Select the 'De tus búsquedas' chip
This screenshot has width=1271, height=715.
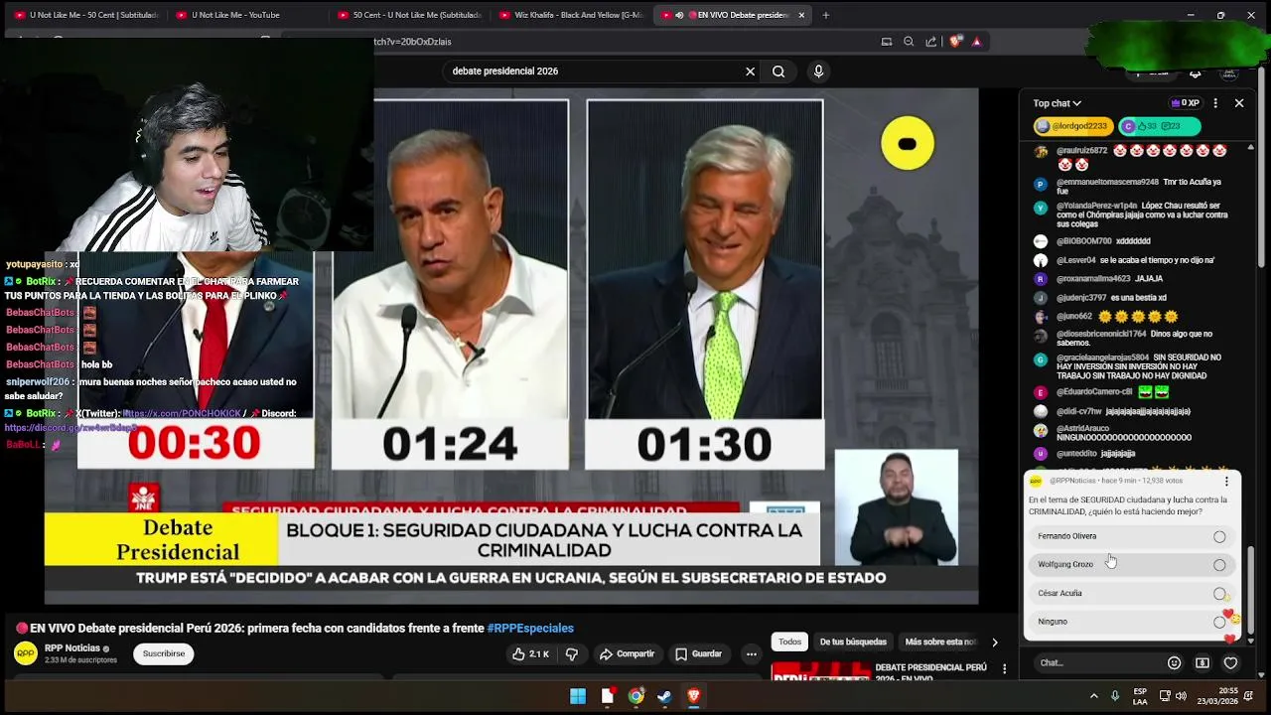point(853,642)
